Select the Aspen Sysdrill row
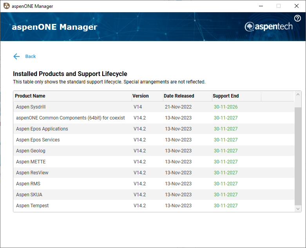The height and width of the screenshot is (248, 306). (x=154, y=107)
